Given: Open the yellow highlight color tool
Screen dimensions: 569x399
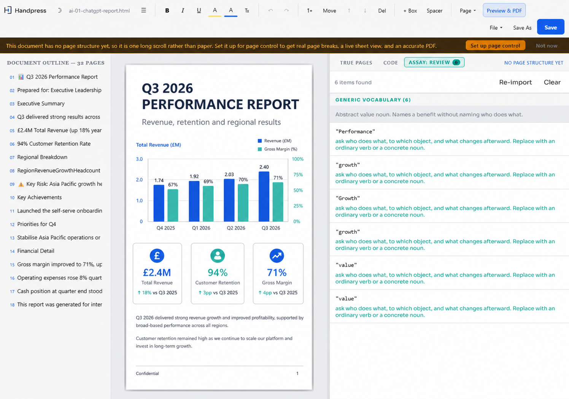Looking at the screenshot, I should pos(215,11).
